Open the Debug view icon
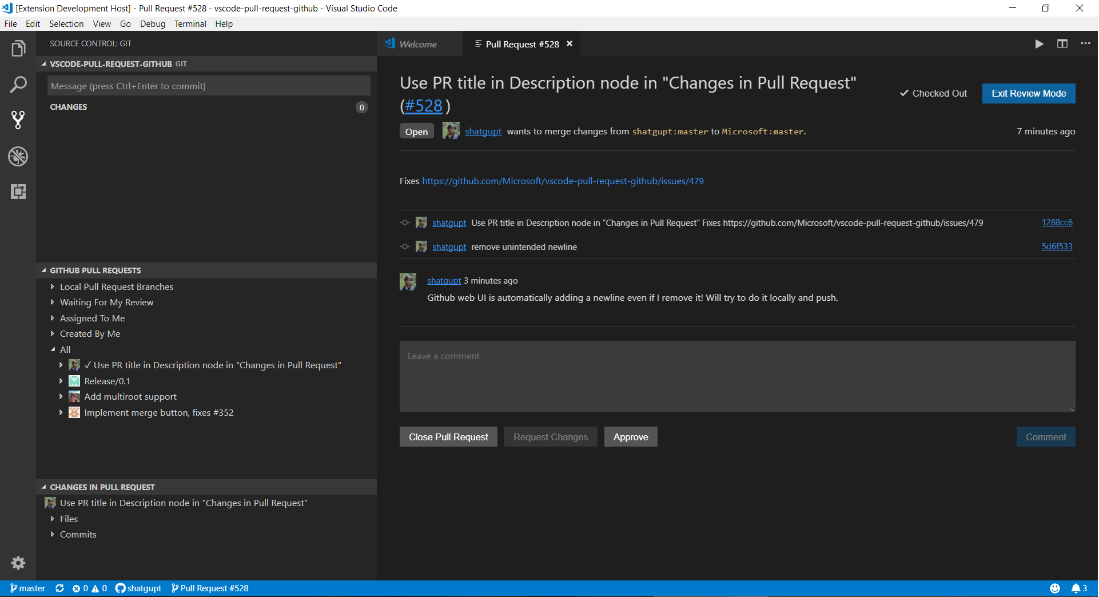Screen dimensions: 1099x597 (x=18, y=156)
